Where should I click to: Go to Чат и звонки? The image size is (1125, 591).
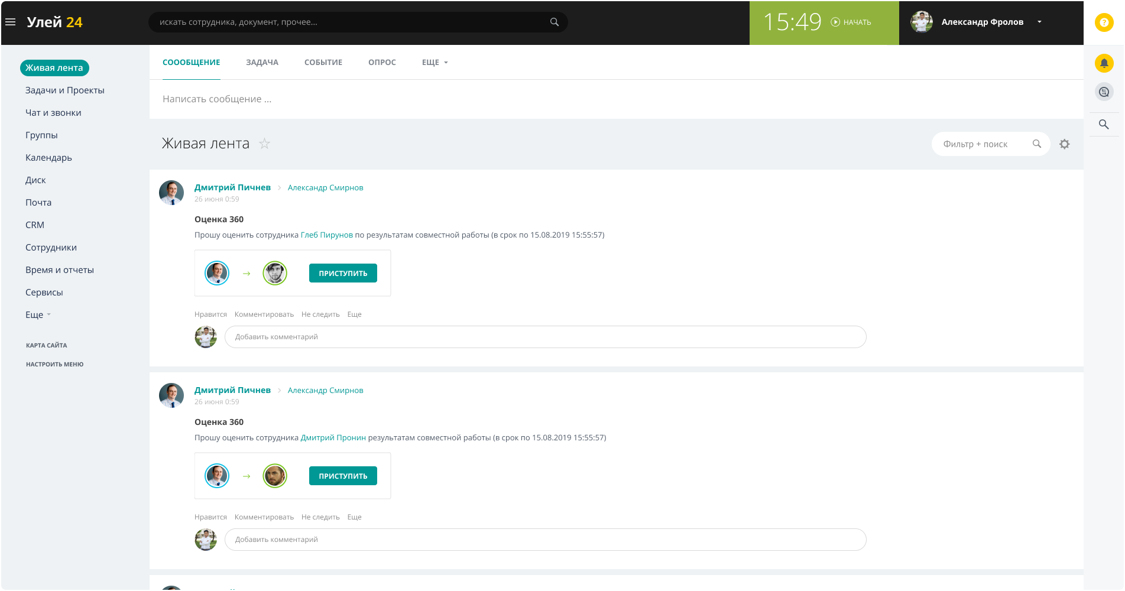pyautogui.click(x=53, y=113)
